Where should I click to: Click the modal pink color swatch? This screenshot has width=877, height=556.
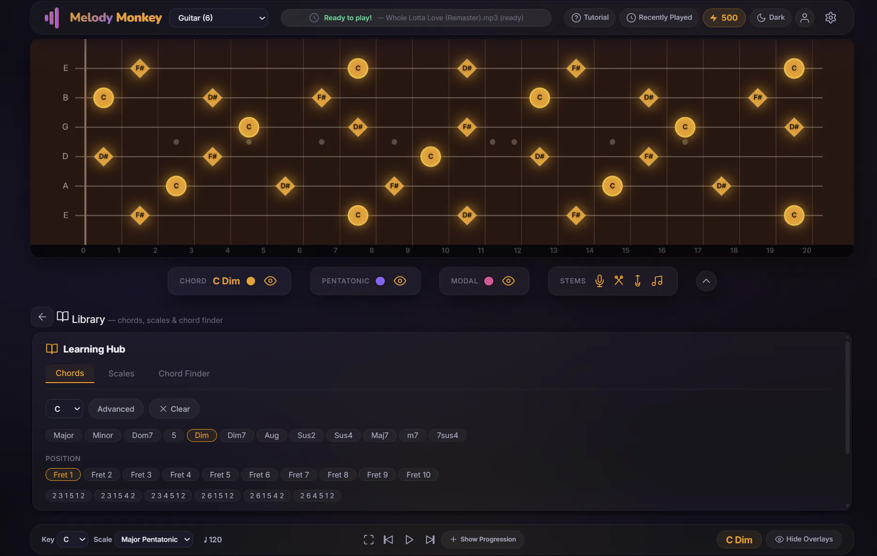pyautogui.click(x=489, y=281)
